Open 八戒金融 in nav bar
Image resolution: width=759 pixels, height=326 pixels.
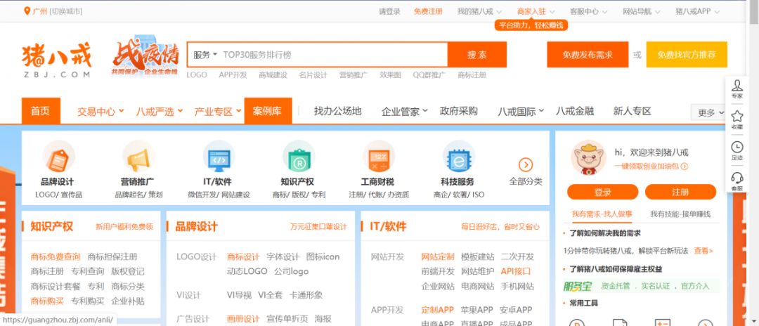(x=575, y=111)
